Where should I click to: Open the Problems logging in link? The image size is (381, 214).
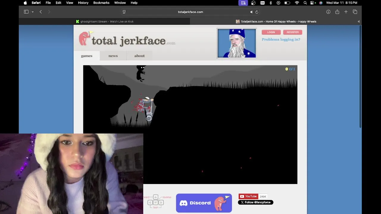[281, 39]
